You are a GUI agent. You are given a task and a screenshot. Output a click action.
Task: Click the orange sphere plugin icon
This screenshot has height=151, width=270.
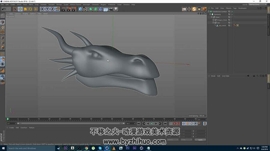tap(204, 9)
